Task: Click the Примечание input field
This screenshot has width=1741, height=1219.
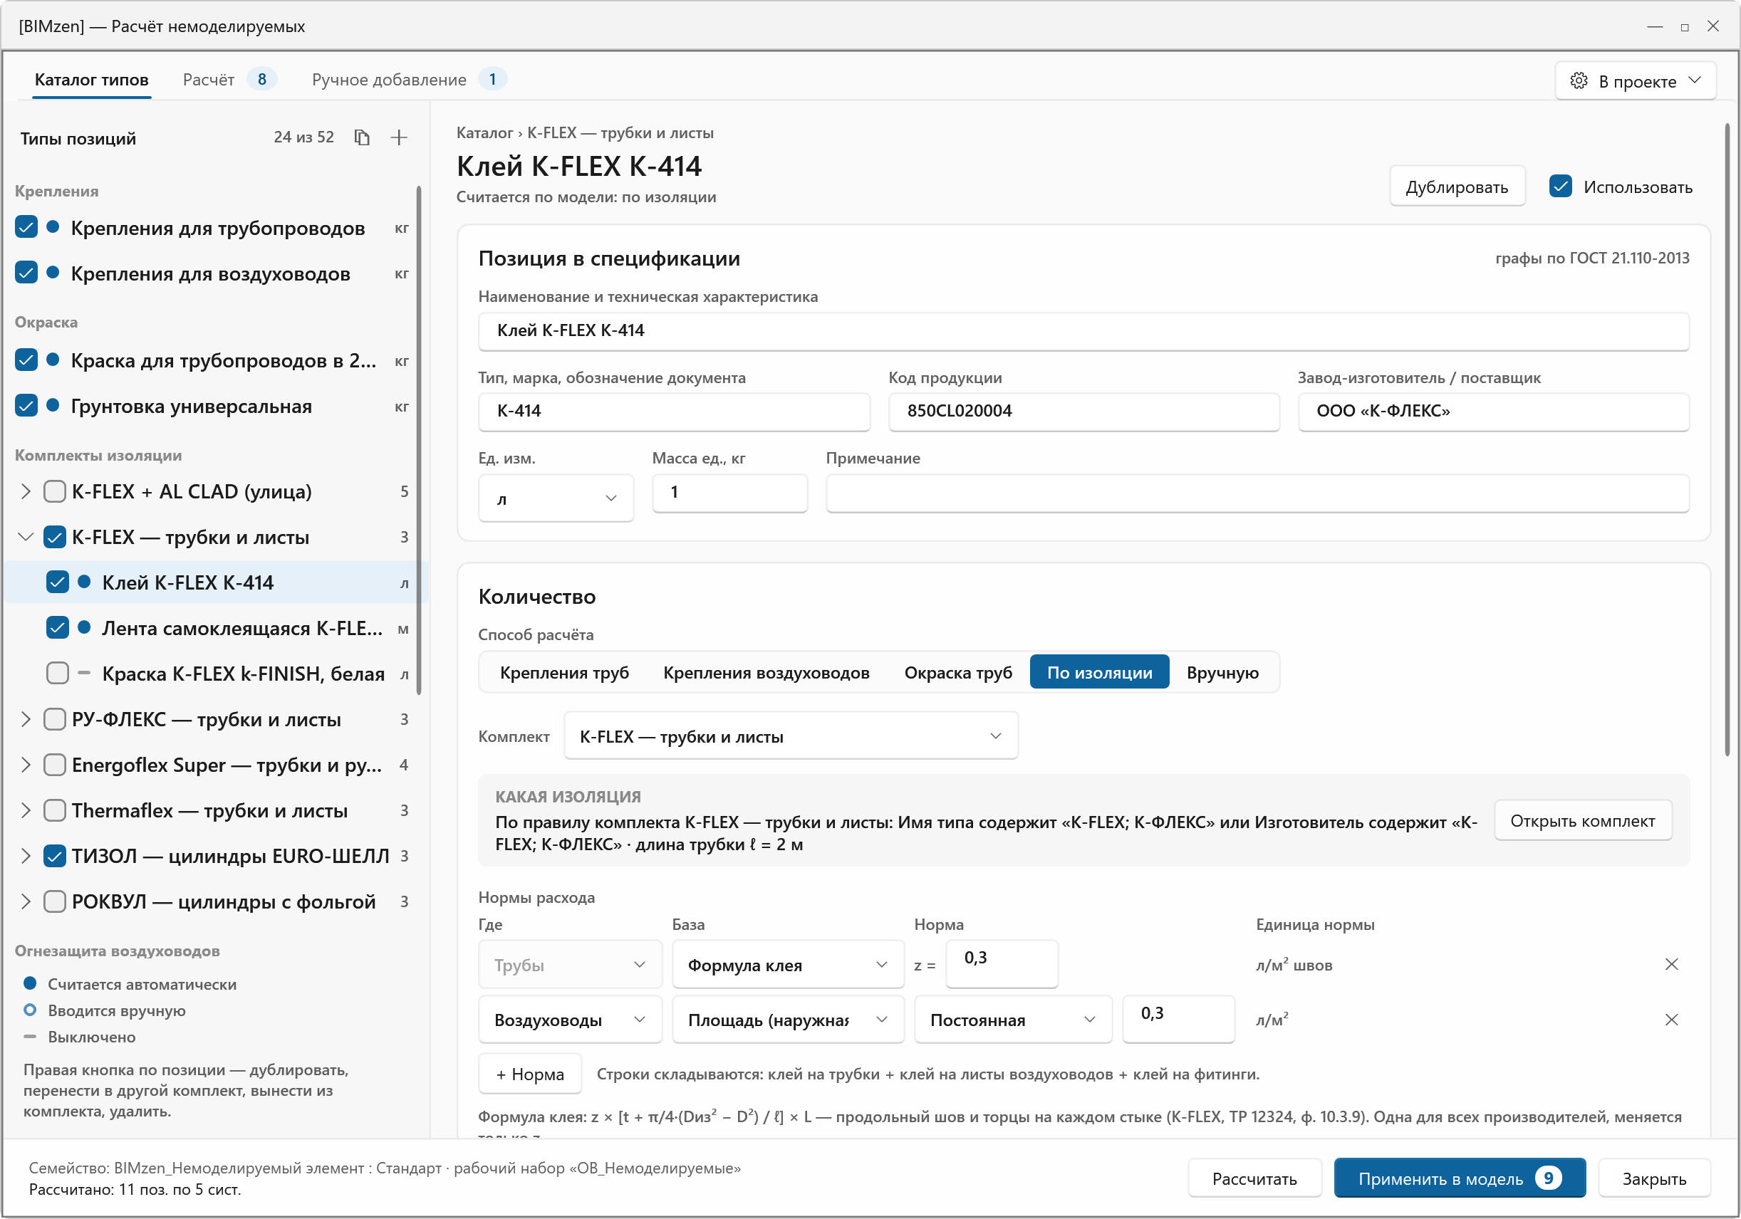Action: point(1257,493)
